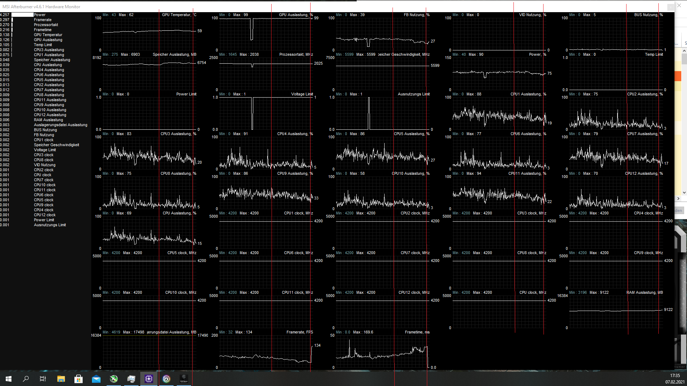This screenshot has height=386, width=687.
Task: Switch to the purple CPU chip taskbar app
Action: pyautogui.click(x=149, y=379)
